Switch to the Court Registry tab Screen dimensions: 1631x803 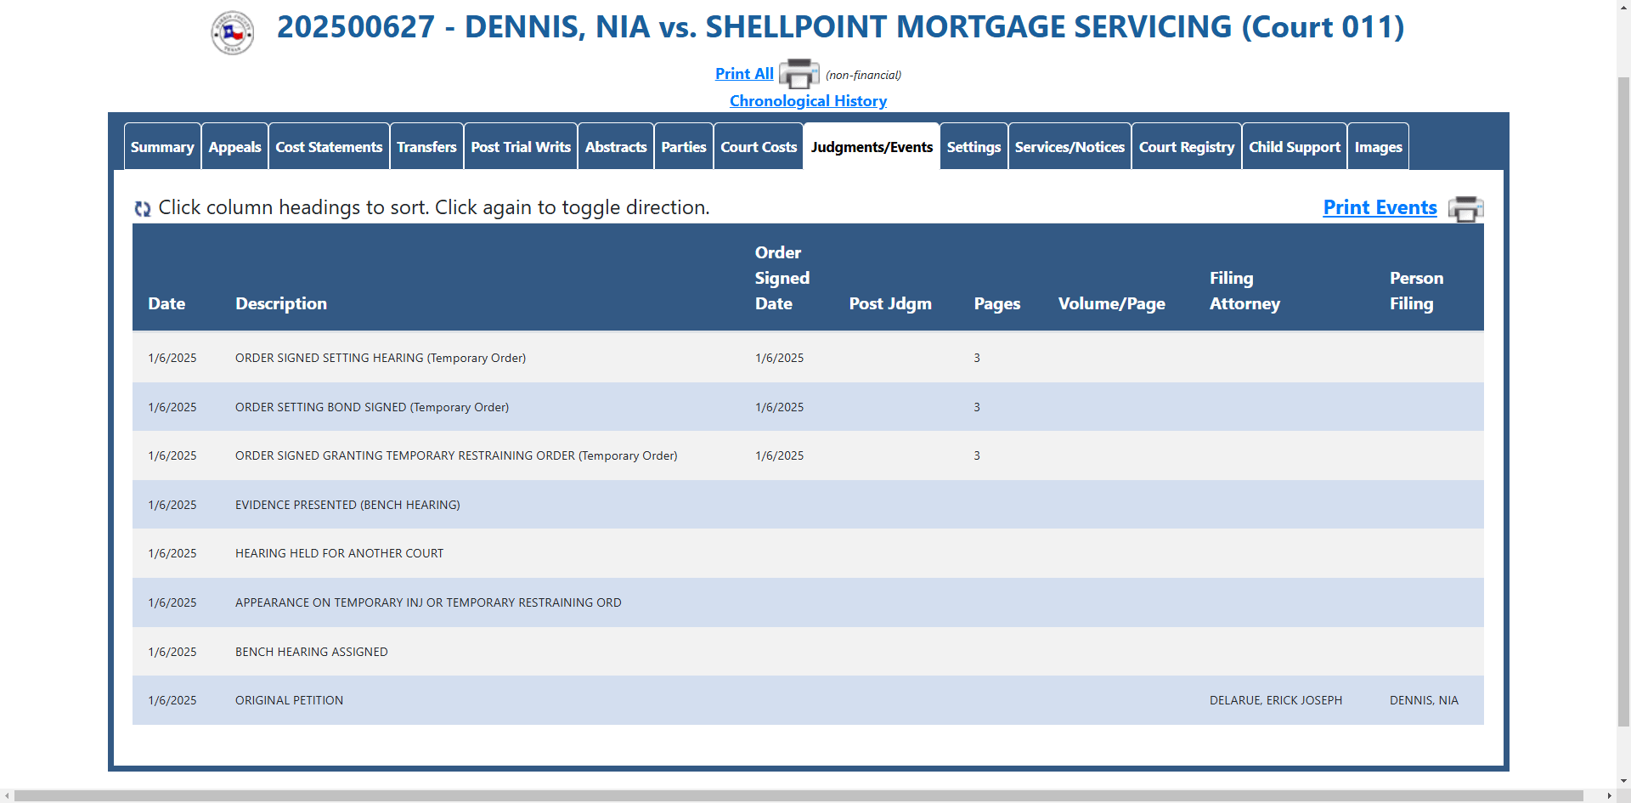pyautogui.click(x=1187, y=147)
